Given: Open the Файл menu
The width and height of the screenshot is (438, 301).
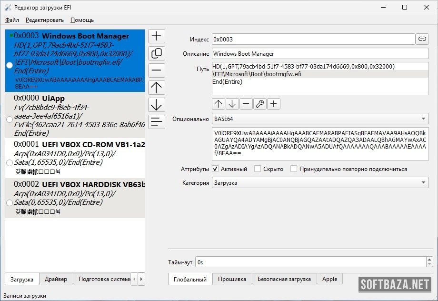Looking at the screenshot, I should (12, 20).
